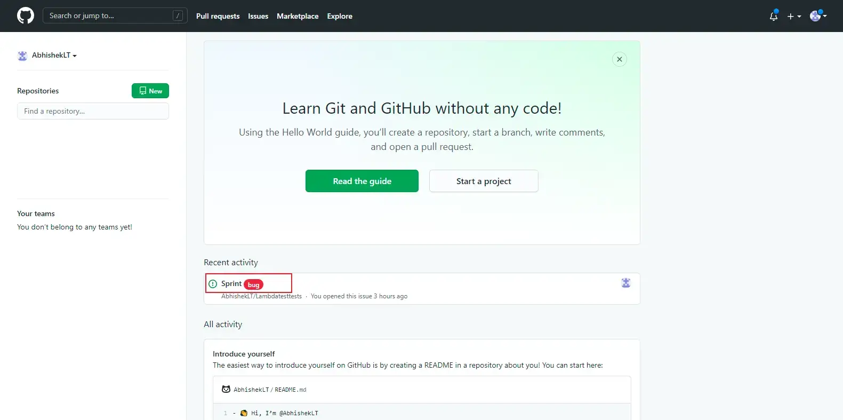Open Marketplace from the header
The image size is (843, 420).
(x=298, y=16)
